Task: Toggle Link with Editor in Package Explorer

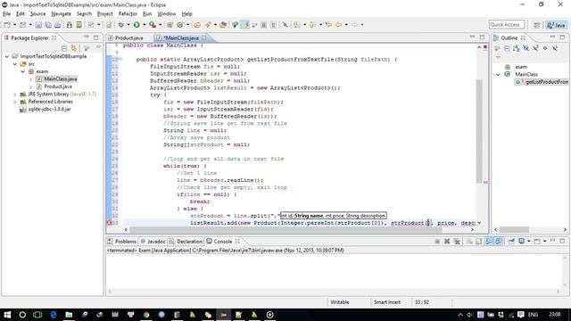Action: click(74, 48)
